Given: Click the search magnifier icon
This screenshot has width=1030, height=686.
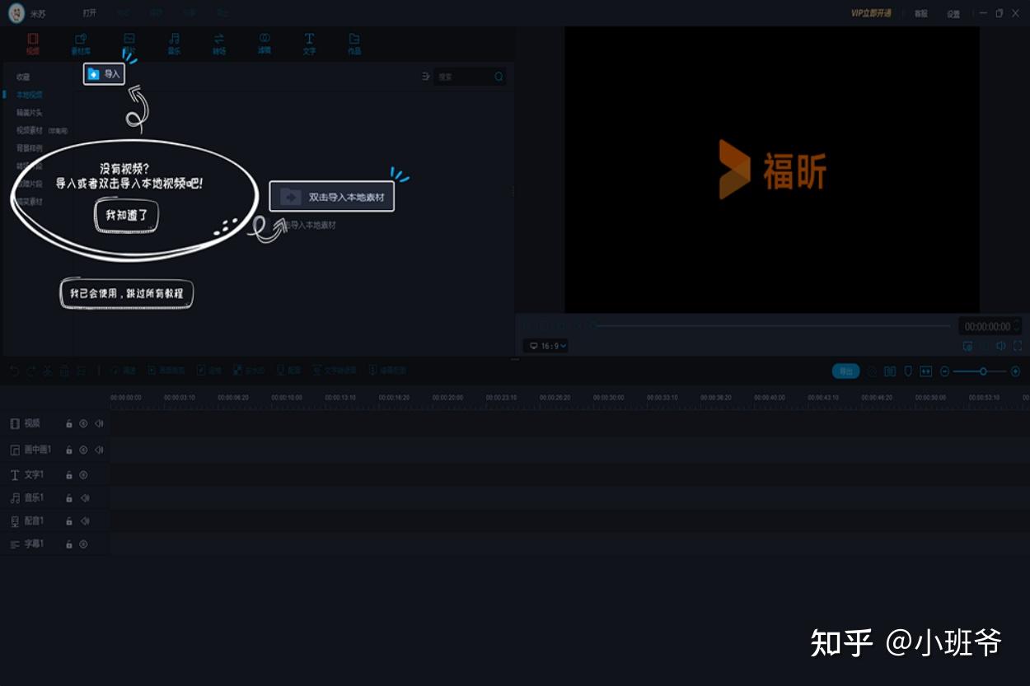Looking at the screenshot, I should [x=499, y=77].
